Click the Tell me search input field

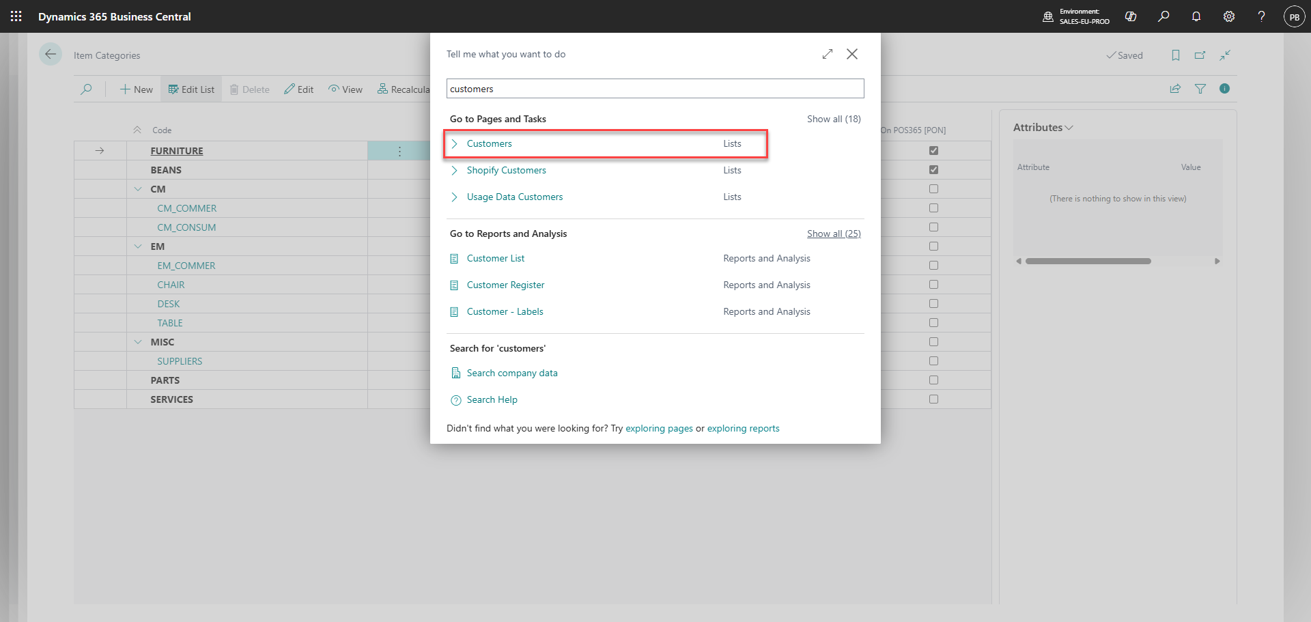pos(655,89)
